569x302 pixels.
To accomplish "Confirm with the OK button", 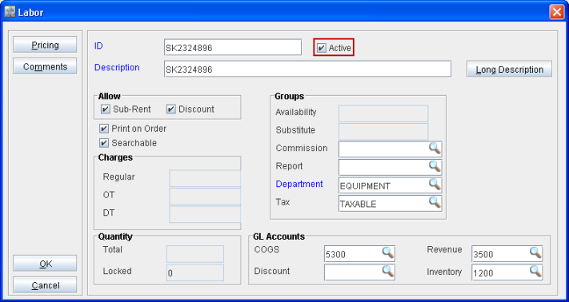I will pyautogui.click(x=45, y=264).
